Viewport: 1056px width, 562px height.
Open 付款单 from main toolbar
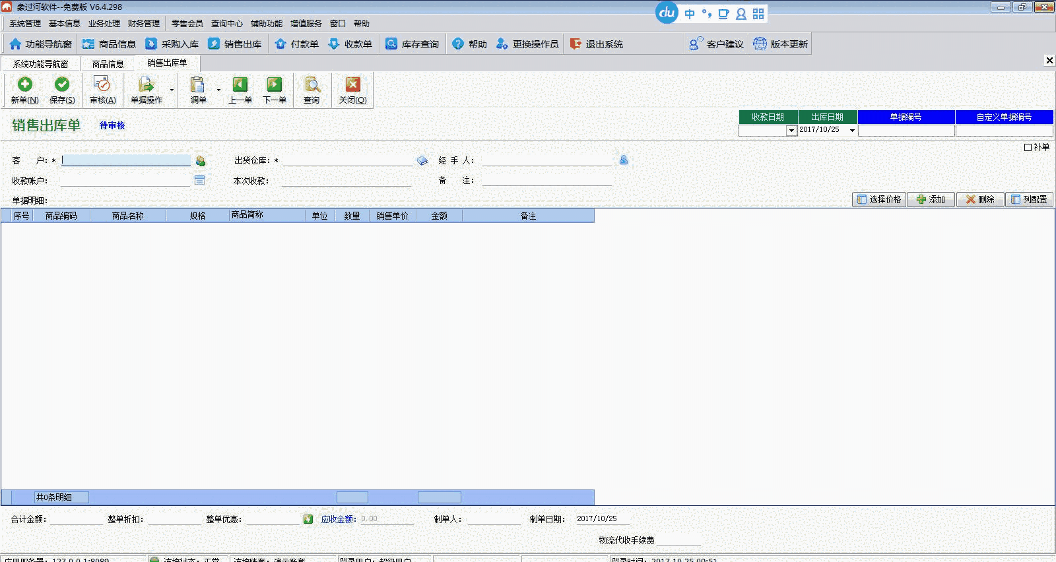point(297,44)
